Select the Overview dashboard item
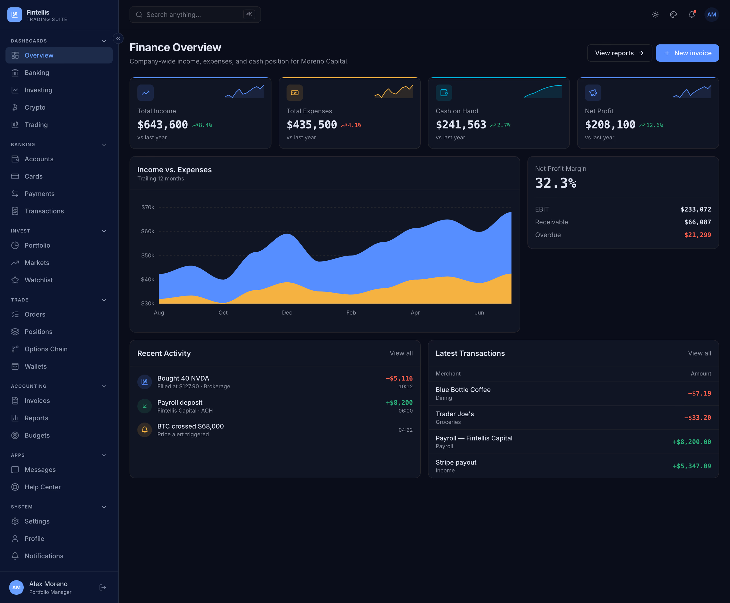The width and height of the screenshot is (730, 603). [x=59, y=55]
